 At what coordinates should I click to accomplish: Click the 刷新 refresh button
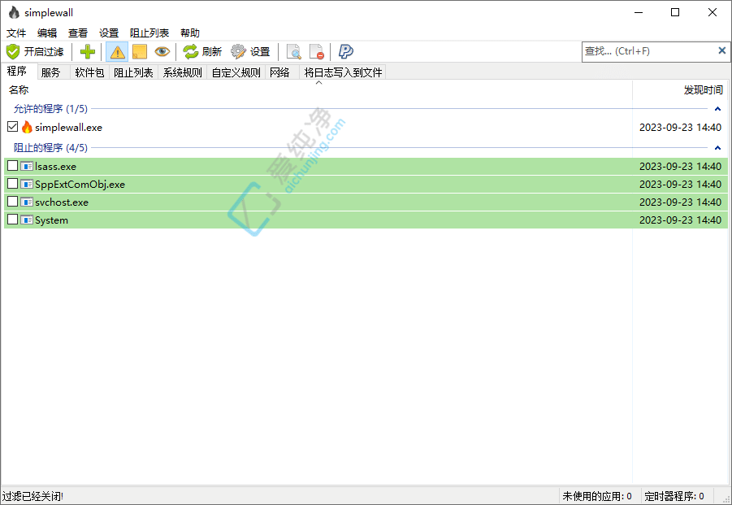coord(202,51)
